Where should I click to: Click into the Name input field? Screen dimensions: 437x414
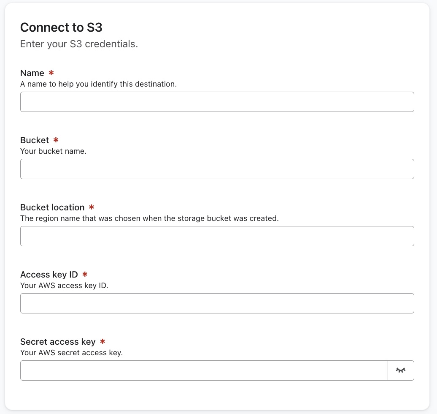coord(217,101)
